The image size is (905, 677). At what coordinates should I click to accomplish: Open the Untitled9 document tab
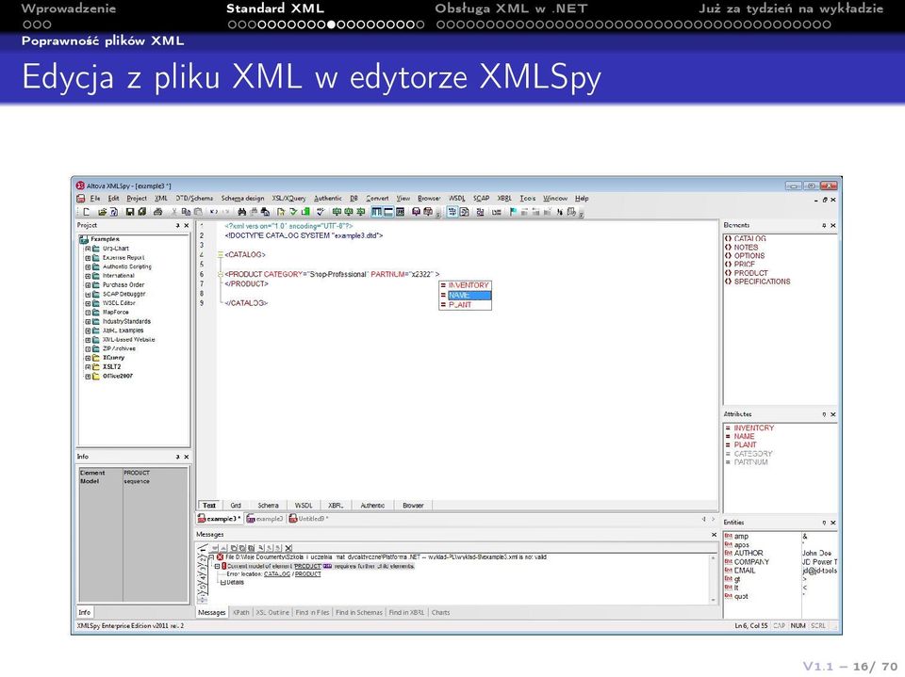309,519
